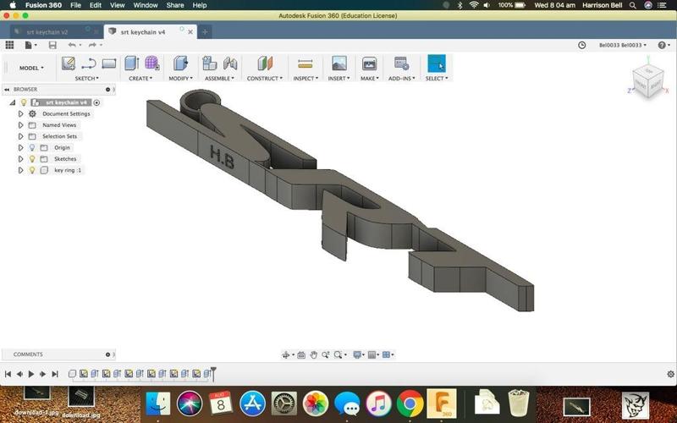677x423 pixels.
Task: Click the ViewCube to reorient
Action: [647, 80]
